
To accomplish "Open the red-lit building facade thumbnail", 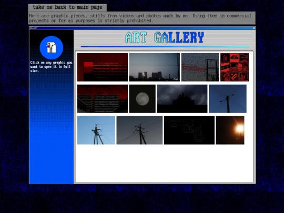I will pyautogui.click(x=103, y=67).
